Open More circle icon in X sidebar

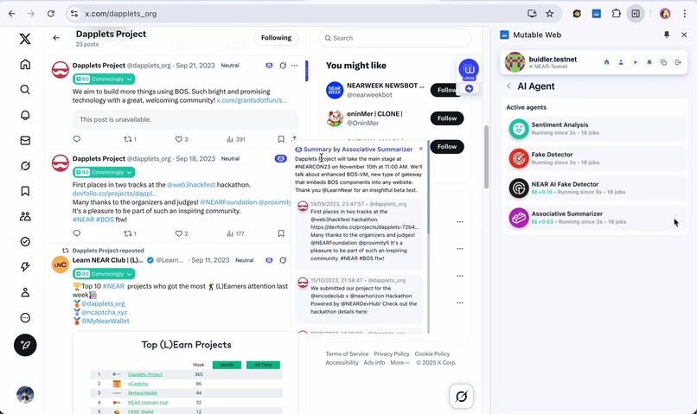[25, 317]
